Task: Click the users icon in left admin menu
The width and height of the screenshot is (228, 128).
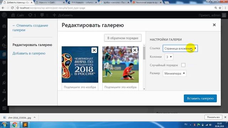Action: pos(4,91)
